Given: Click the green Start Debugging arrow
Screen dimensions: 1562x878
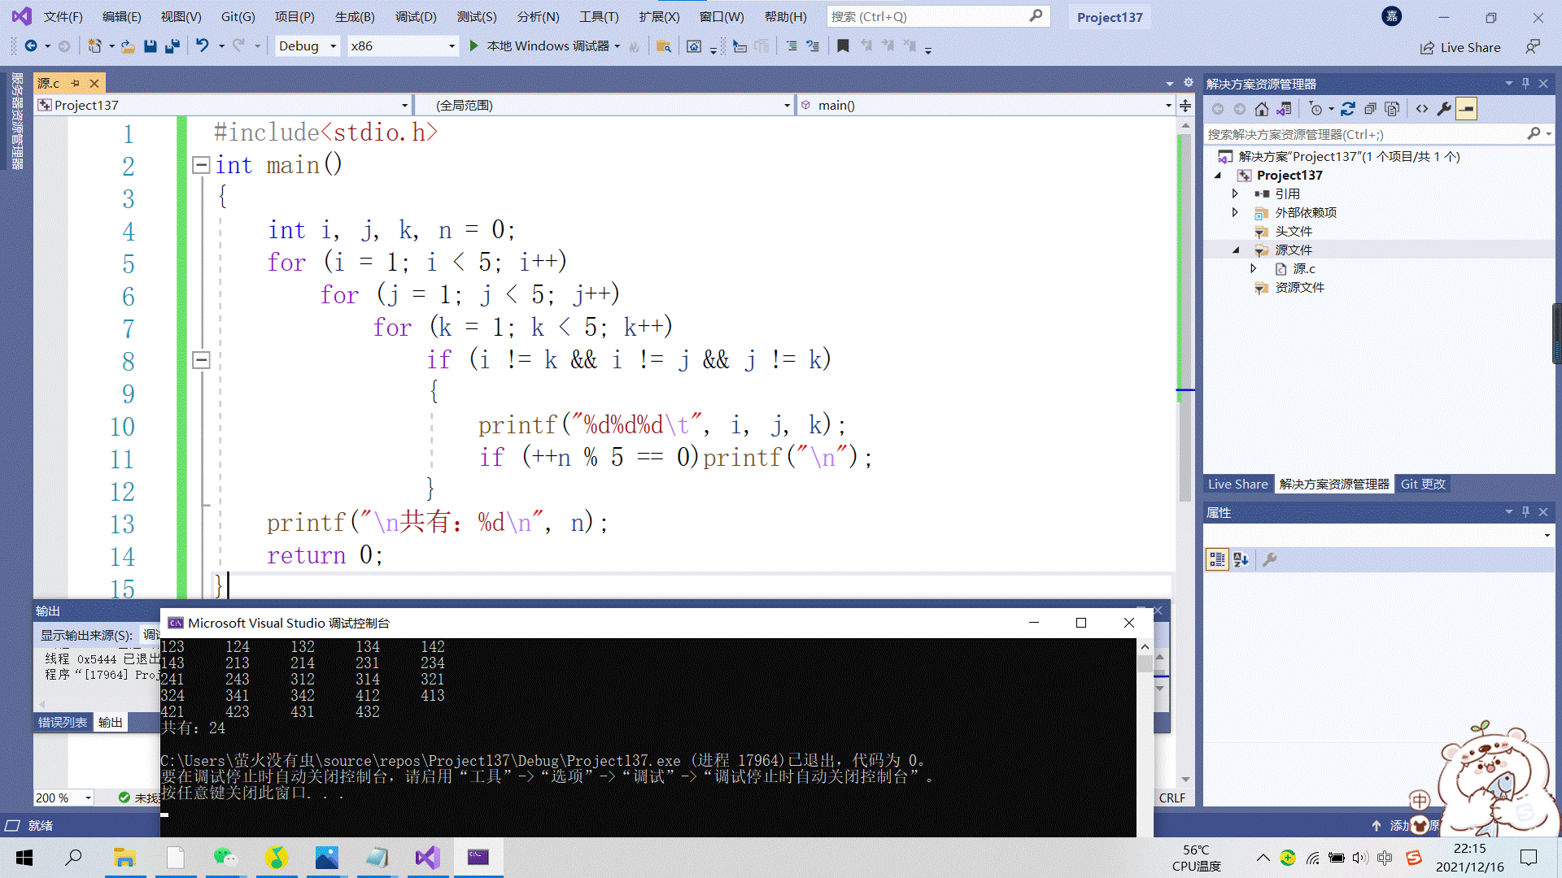Looking at the screenshot, I should tap(473, 46).
